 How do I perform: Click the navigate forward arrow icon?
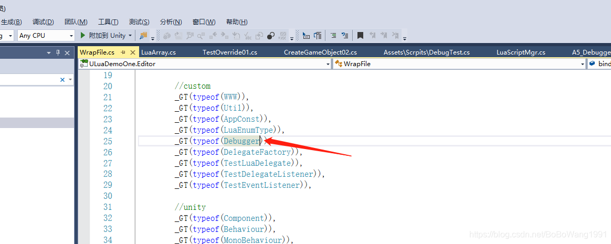225,36
